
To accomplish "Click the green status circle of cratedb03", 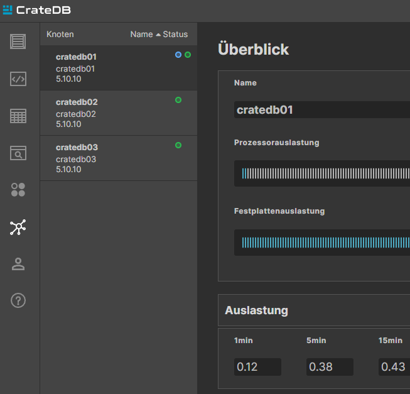I will point(178,145).
